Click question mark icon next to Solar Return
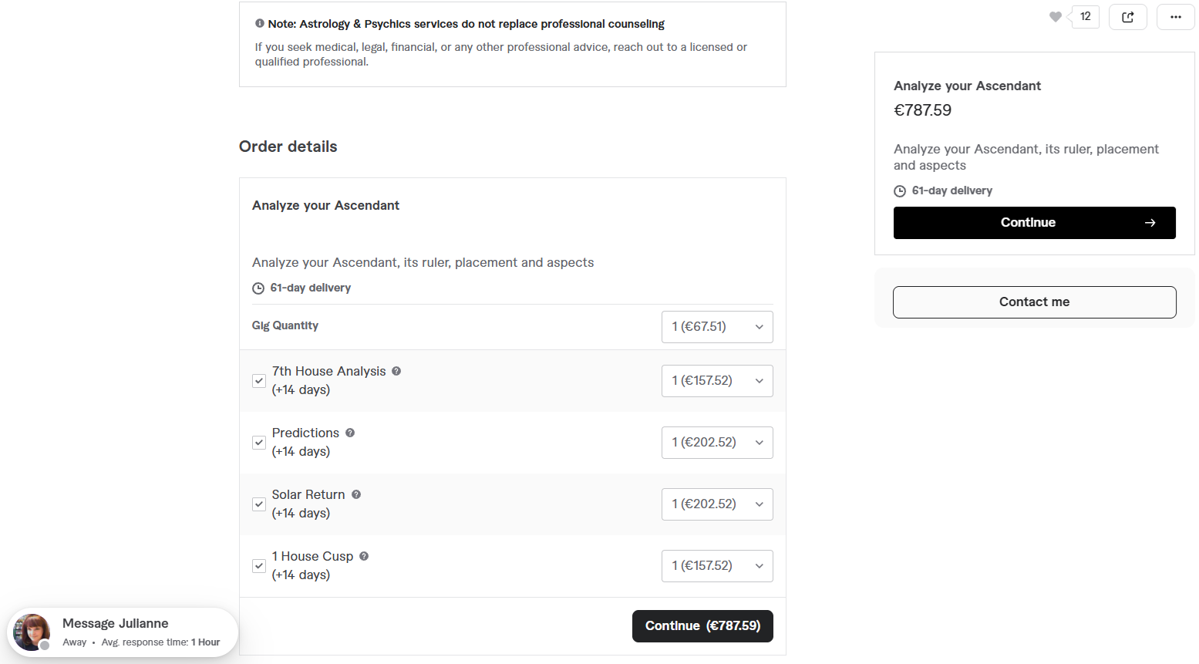 coord(356,494)
